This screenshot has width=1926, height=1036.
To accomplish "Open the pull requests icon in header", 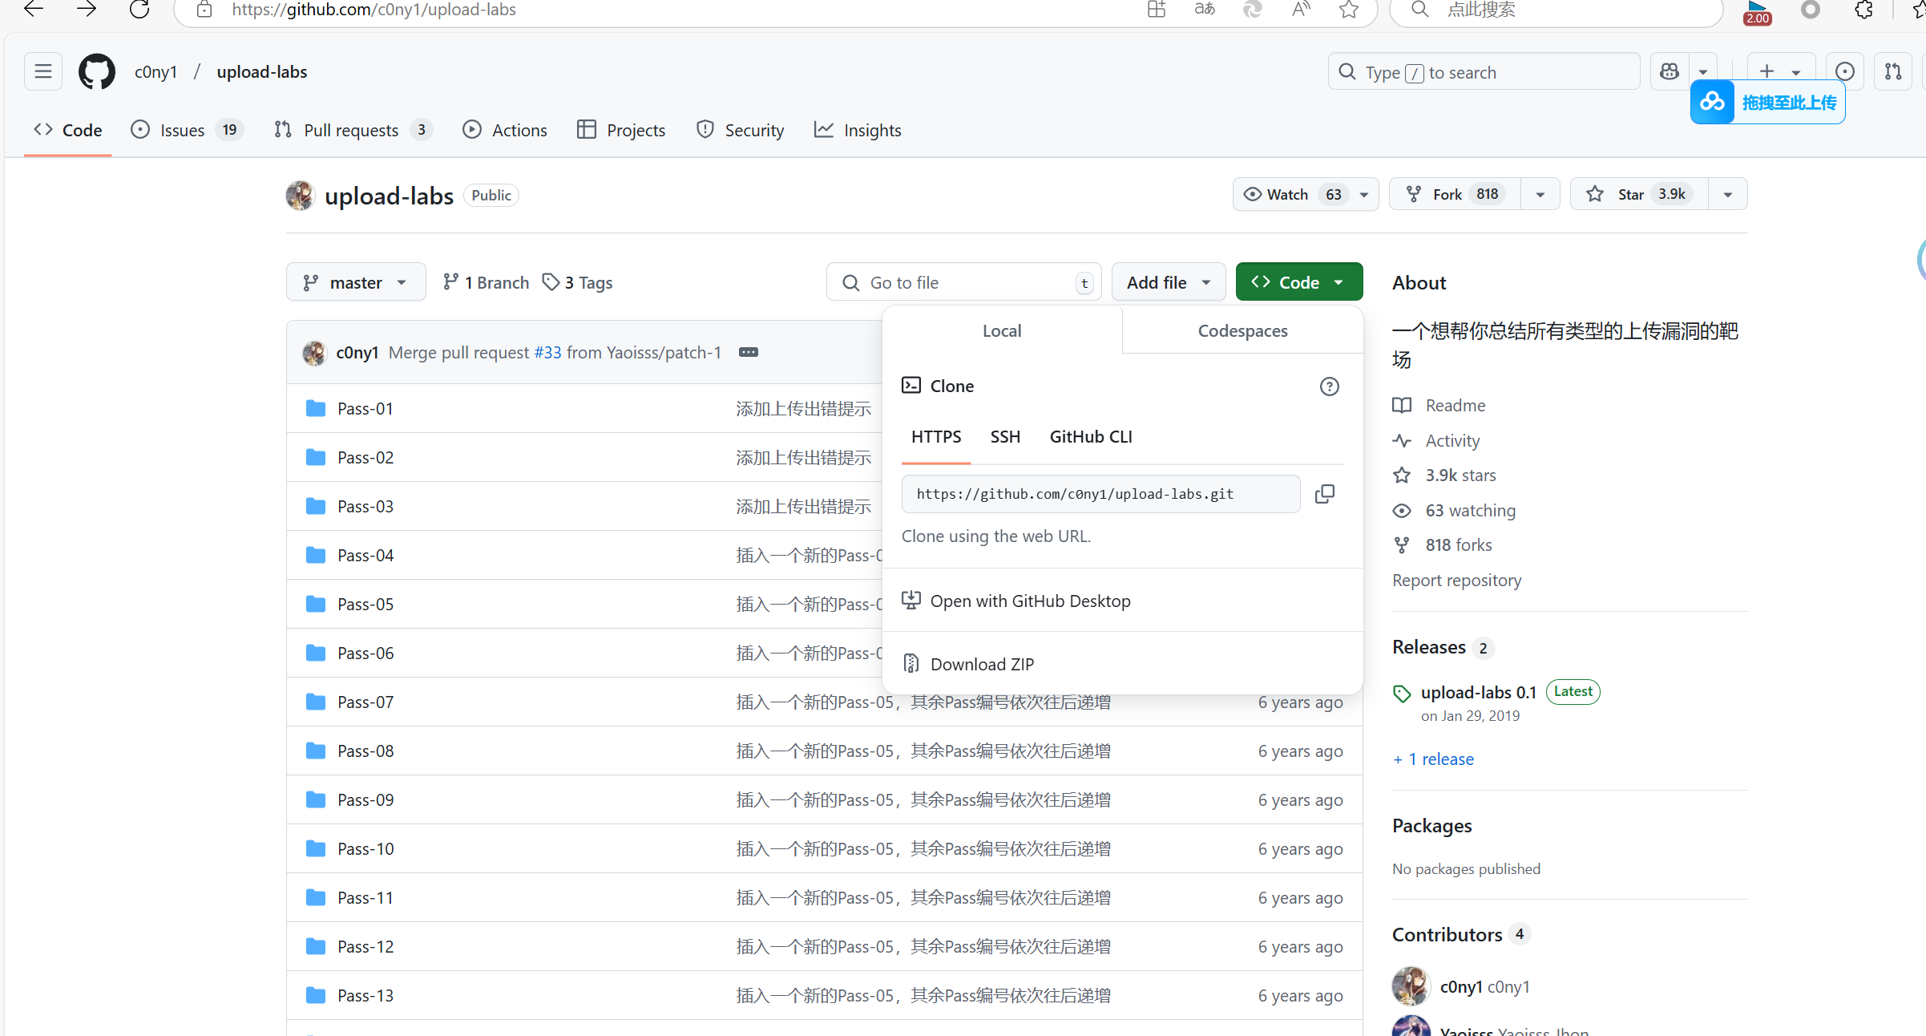I will point(1893,72).
